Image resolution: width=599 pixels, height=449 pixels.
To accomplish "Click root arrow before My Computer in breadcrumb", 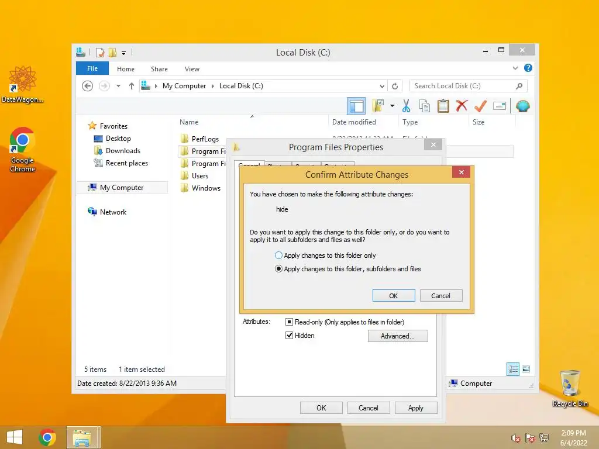I will coord(156,86).
